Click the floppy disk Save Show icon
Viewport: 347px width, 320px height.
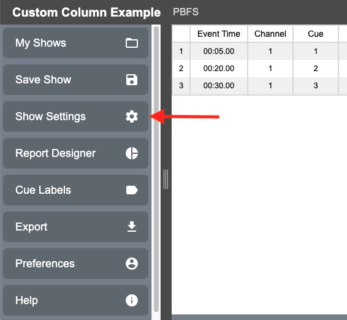click(x=132, y=80)
